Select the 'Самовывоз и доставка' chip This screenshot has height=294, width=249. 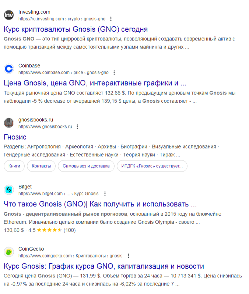click(86, 166)
